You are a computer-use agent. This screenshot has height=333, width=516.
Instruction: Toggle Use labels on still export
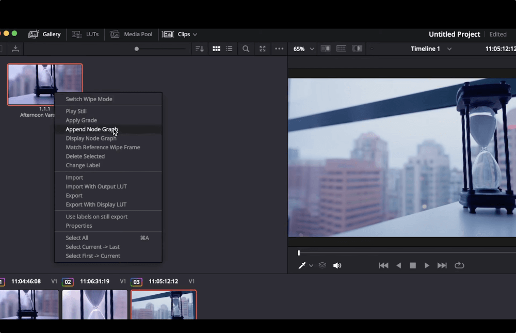tap(108, 217)
